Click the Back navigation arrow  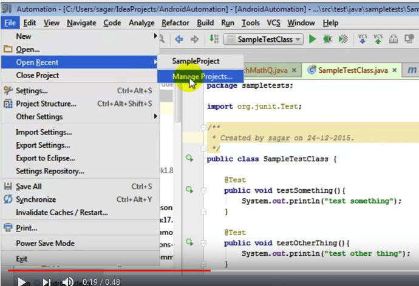click(179, 39)
